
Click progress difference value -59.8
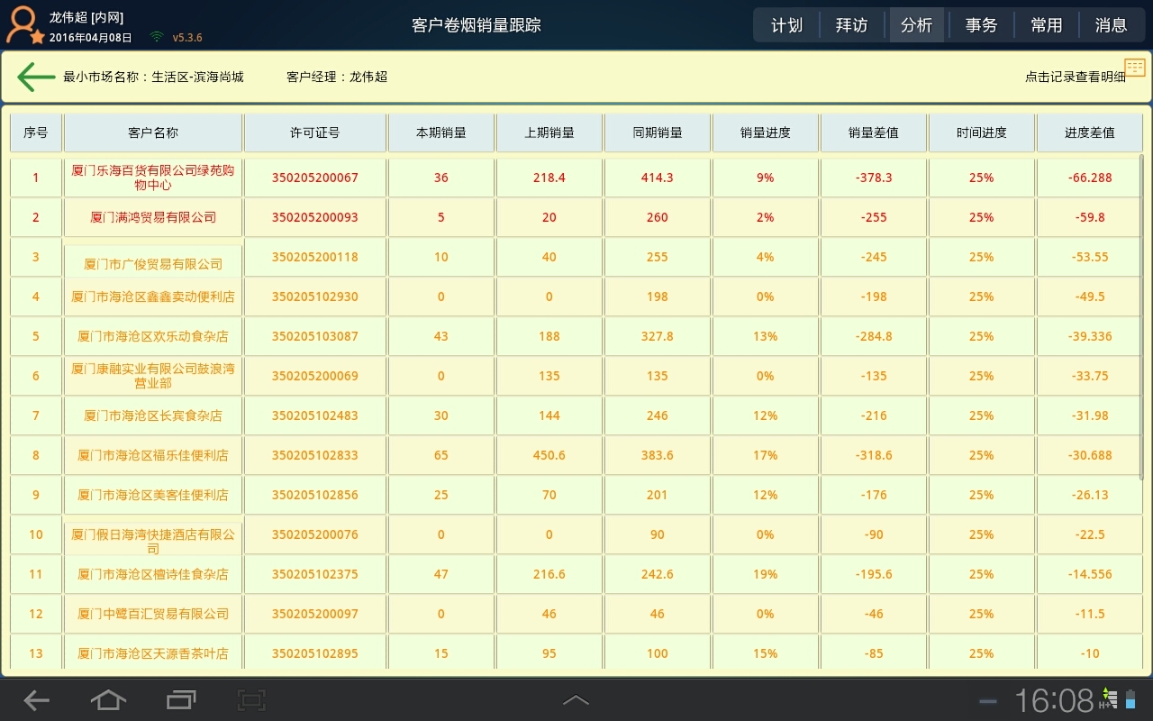point(1090,217)
